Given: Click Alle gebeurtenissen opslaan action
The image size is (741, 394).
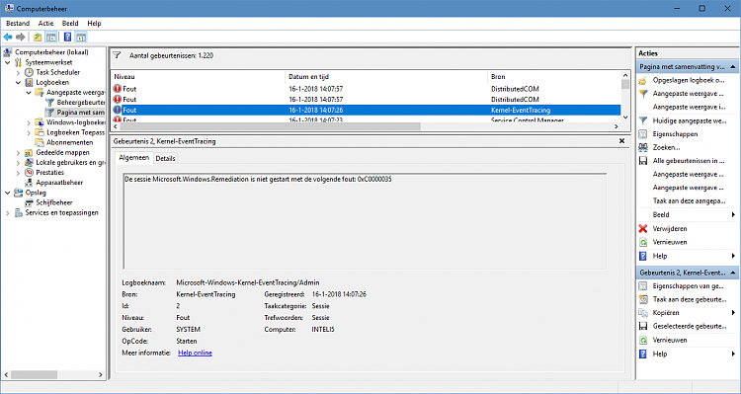Looking at the screenshot, I should pyautogui.click(x=689, y=161).
